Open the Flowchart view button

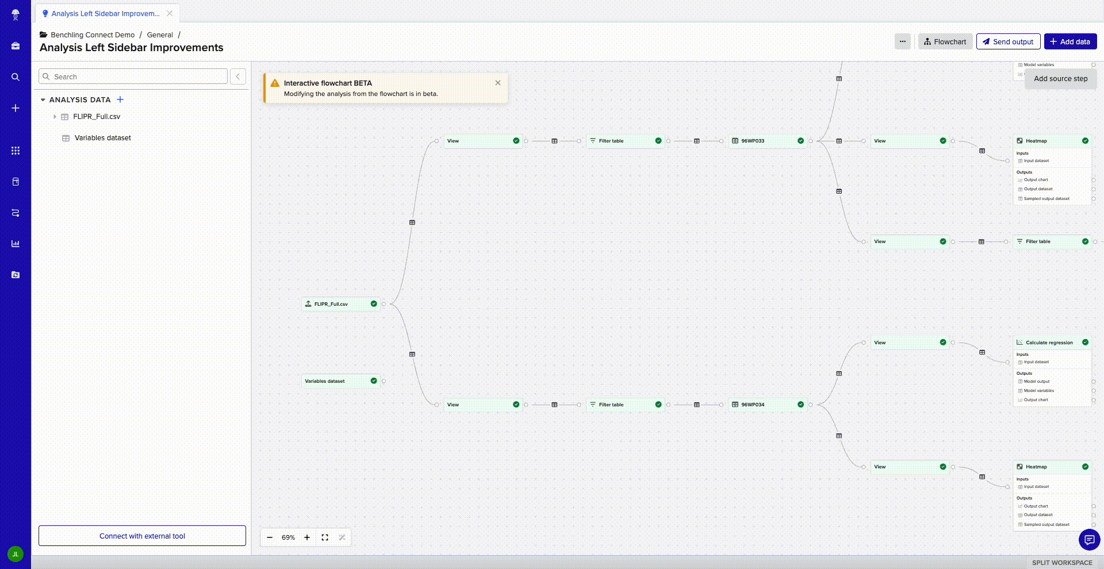945,41
